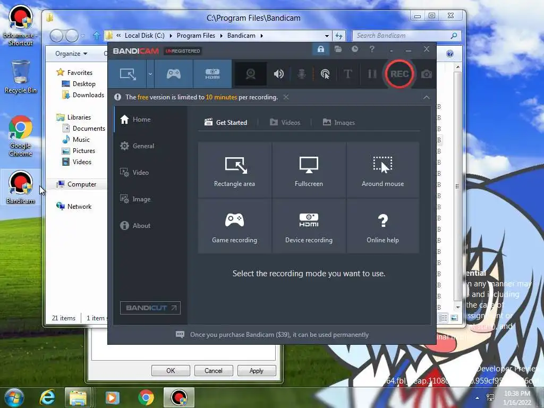Click OK in properties dialog

pos(171,370)
